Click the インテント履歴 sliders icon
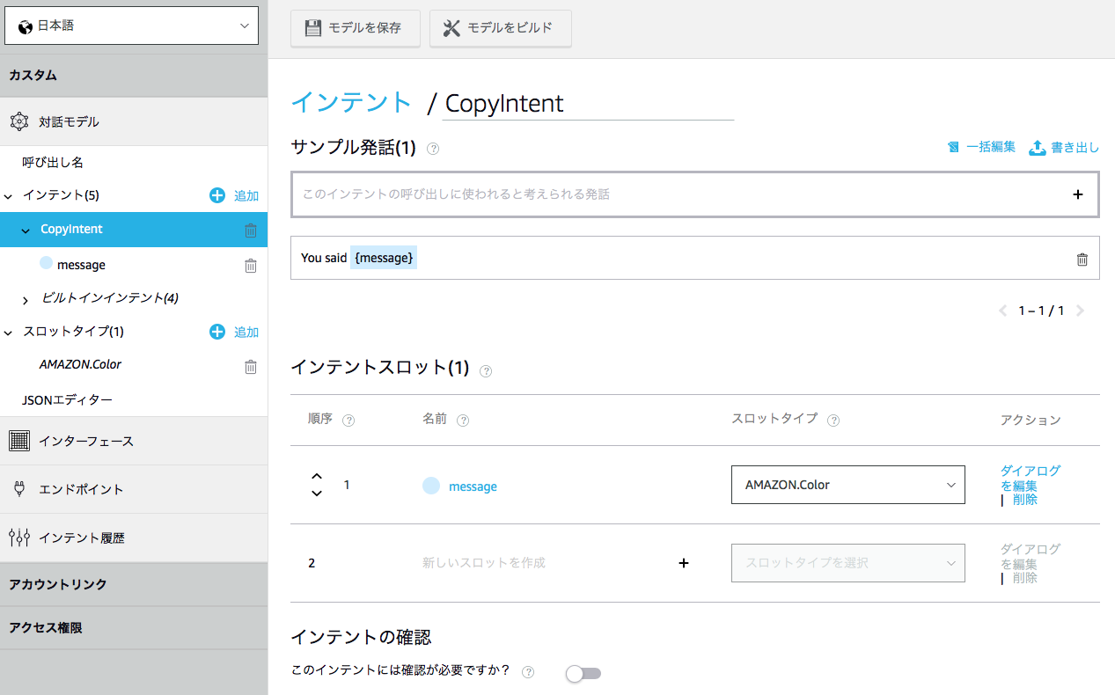 (x=19, y=538)
